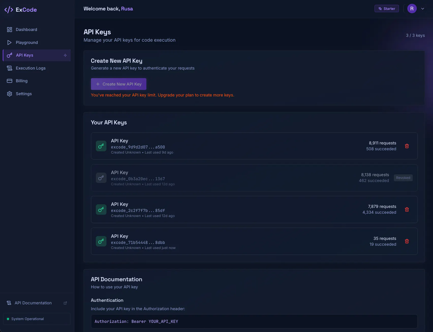Open the Playground sidebar item

(x=37, y=42)
